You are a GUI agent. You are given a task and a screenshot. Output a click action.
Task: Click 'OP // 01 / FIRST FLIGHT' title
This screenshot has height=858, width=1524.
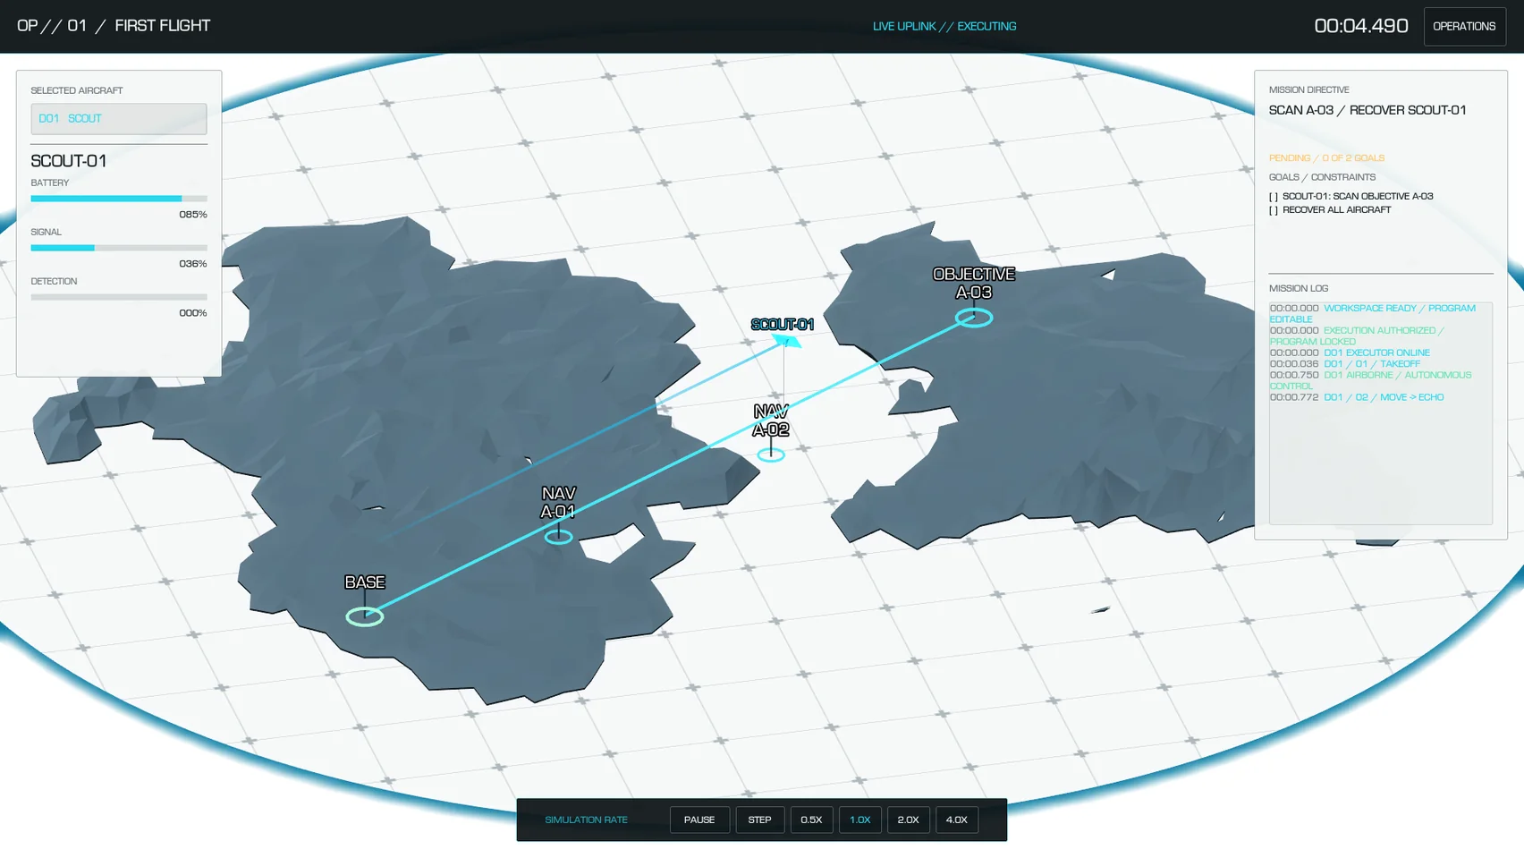114,26
